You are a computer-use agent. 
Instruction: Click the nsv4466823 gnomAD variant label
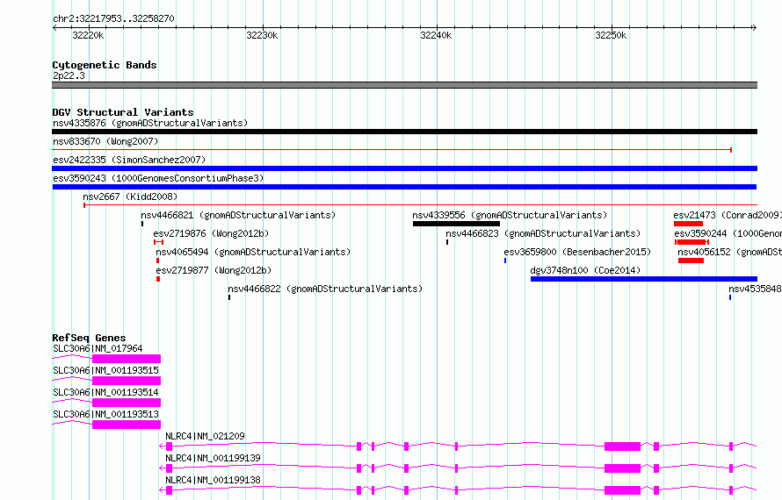click(543, 233)
